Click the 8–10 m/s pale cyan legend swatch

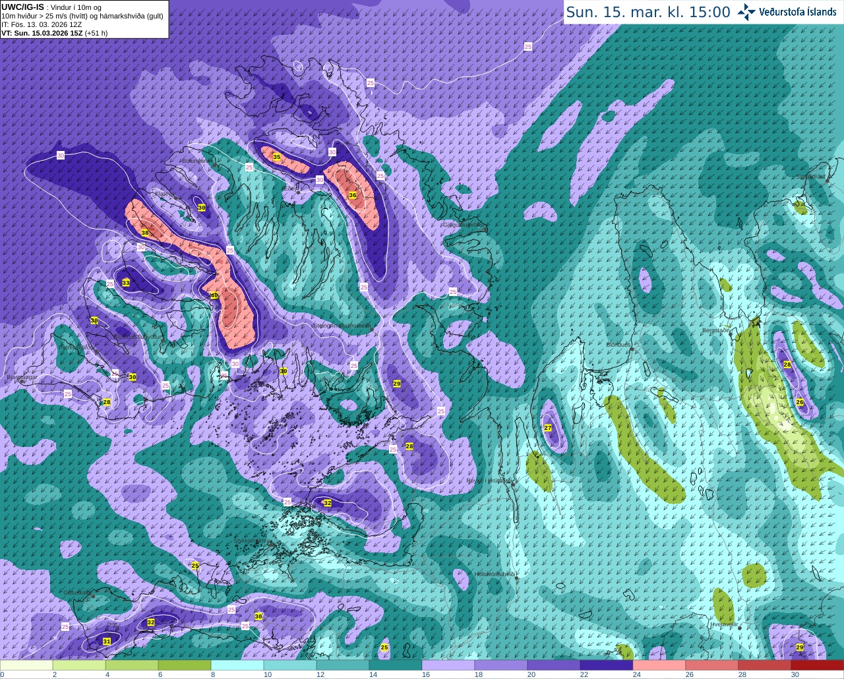tap(237, 665)
